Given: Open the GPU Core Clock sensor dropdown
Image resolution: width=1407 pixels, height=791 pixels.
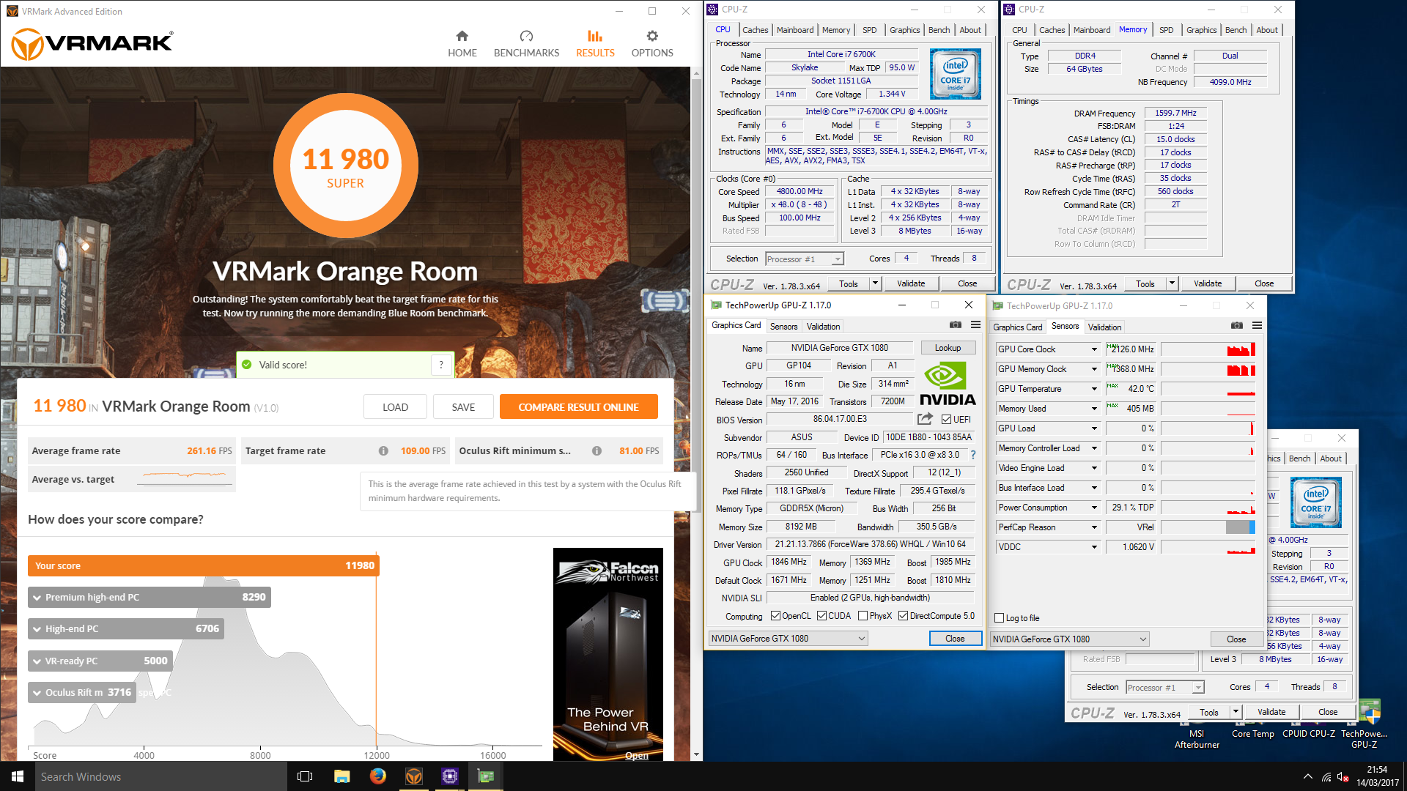Looking at the screenshot, I should point(1094,349).
